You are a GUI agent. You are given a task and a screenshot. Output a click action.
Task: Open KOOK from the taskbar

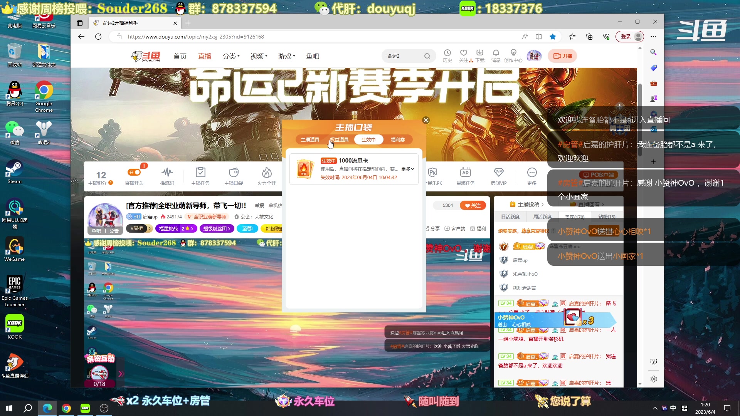point(85,408)
